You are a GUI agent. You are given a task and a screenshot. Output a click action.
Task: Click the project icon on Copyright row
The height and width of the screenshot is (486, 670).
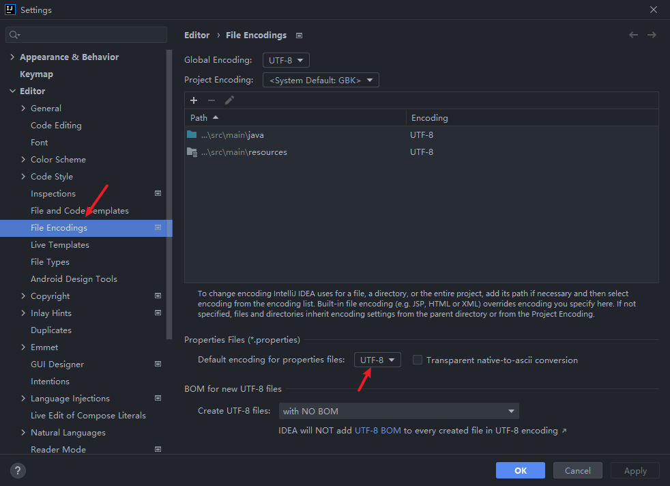coord(158,296)
